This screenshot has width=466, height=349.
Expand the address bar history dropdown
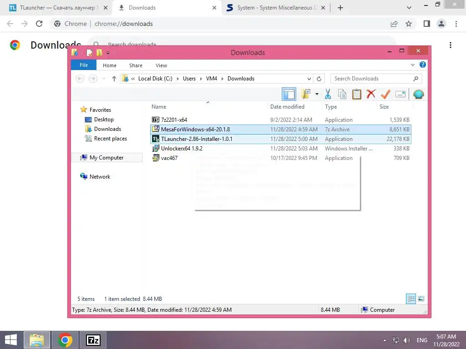click(309, 79)
